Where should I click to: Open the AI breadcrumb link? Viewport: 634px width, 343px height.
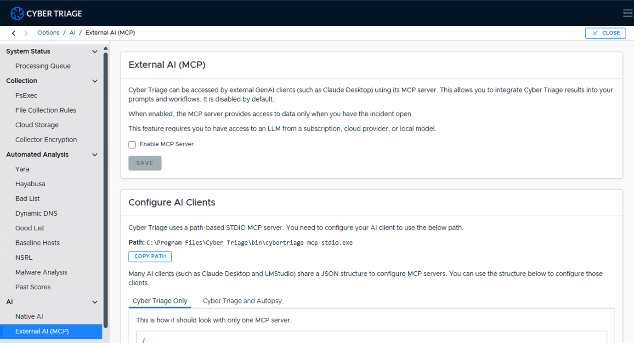coord(72,33)
